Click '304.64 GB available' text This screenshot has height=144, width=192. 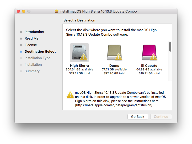[x=79, y=69]
